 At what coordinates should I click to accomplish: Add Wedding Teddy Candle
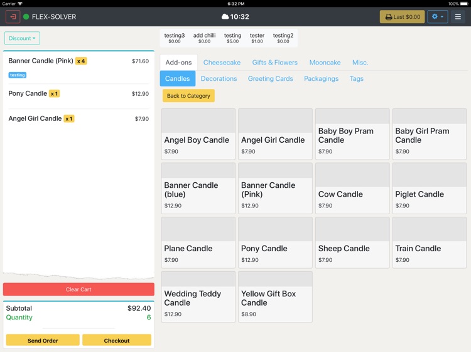(x=198, y=297)
